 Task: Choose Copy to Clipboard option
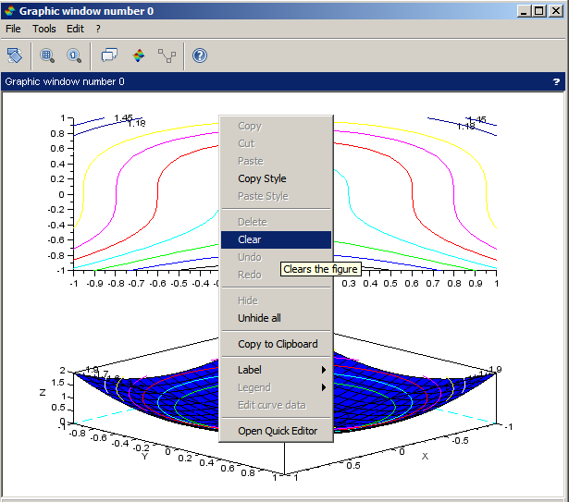[278, 344]
